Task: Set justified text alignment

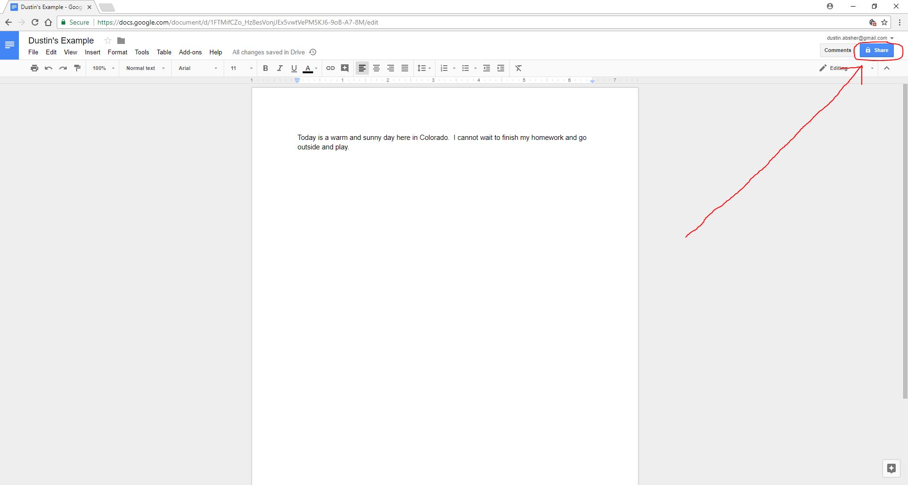Action: pyautogui.click(x=405, y=68)
